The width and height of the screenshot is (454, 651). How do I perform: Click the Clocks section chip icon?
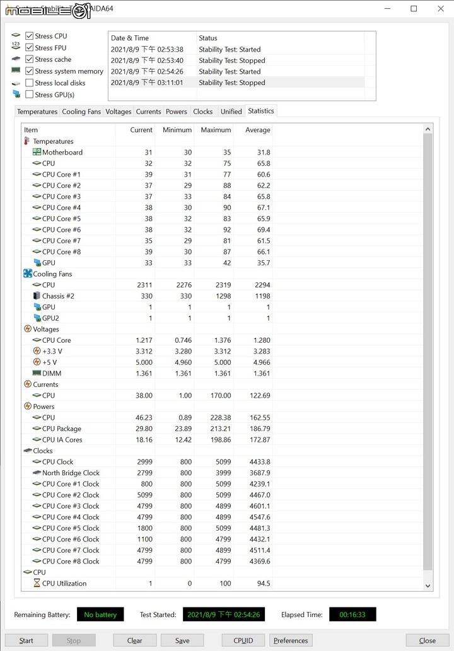28,450
